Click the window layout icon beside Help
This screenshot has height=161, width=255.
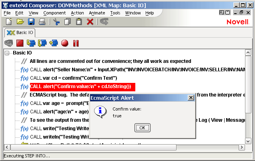tap(221, 12)
